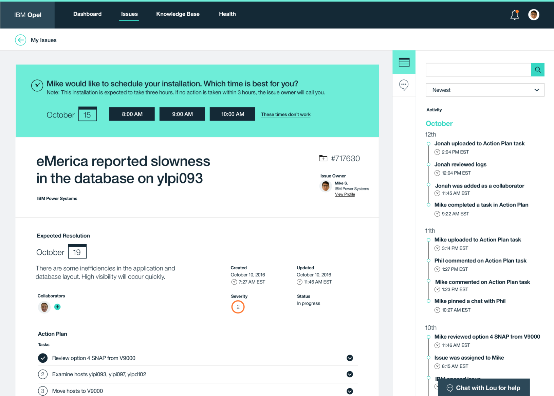554x396 pixels.
Task: Click Mike pinned a chat with Phil
Action: coord(470,301)
